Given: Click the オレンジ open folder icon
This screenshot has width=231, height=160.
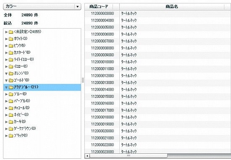Looking at the screenshot, I should coord(11,73).
